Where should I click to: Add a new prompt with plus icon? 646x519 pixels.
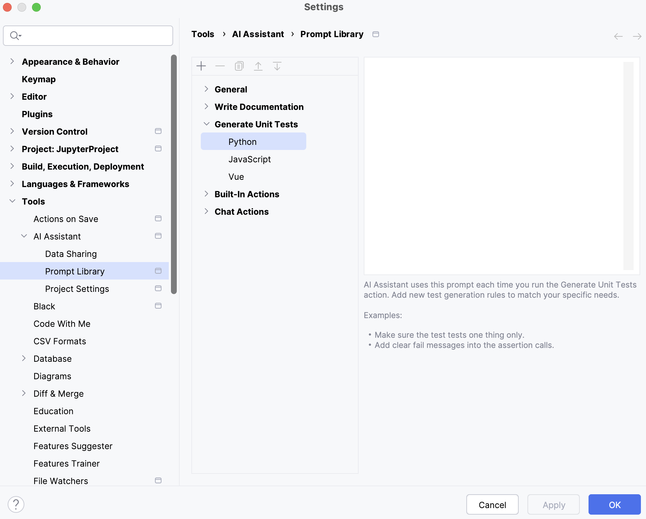[201, 66]
